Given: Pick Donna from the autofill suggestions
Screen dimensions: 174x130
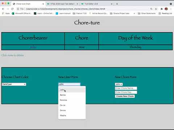Looking at the screenshot, I should 72,110.
